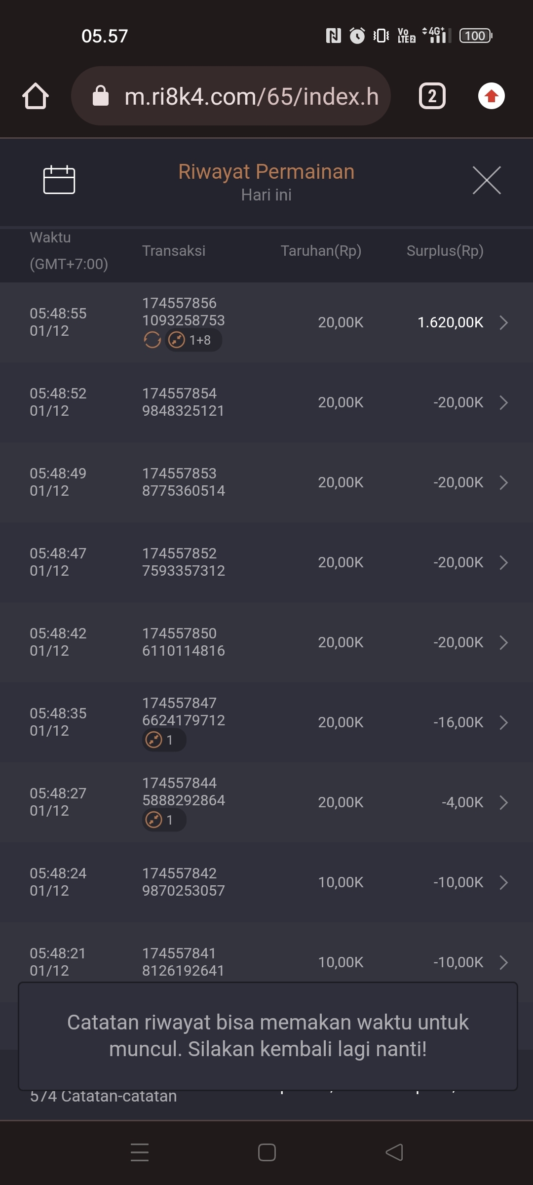Close the Riwayat Permainan panel
Viewport: 533px width, 1185px height.
(x=487, y=180)
